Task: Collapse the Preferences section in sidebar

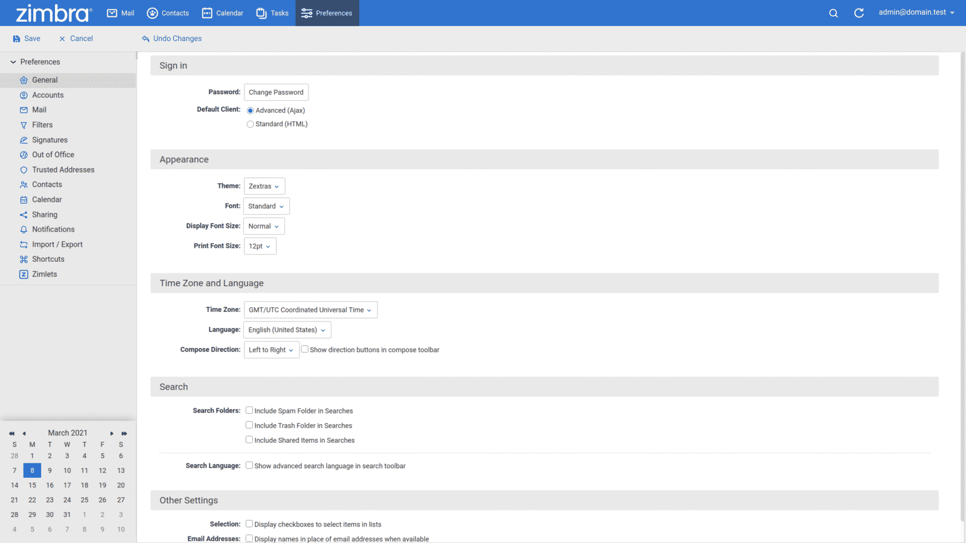Action: pyautogui.click(x=11, y=62)
